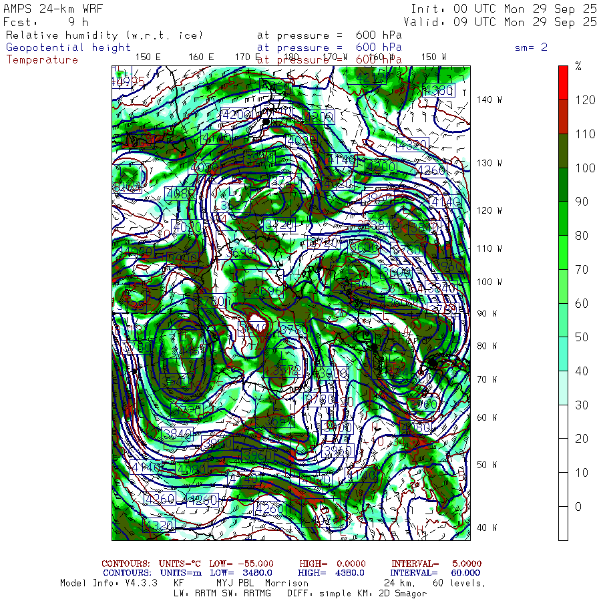Click the 'LW: RRTM SW: RRTMG' radiation text
Screen dimensions: 601x601
[222, 594]
